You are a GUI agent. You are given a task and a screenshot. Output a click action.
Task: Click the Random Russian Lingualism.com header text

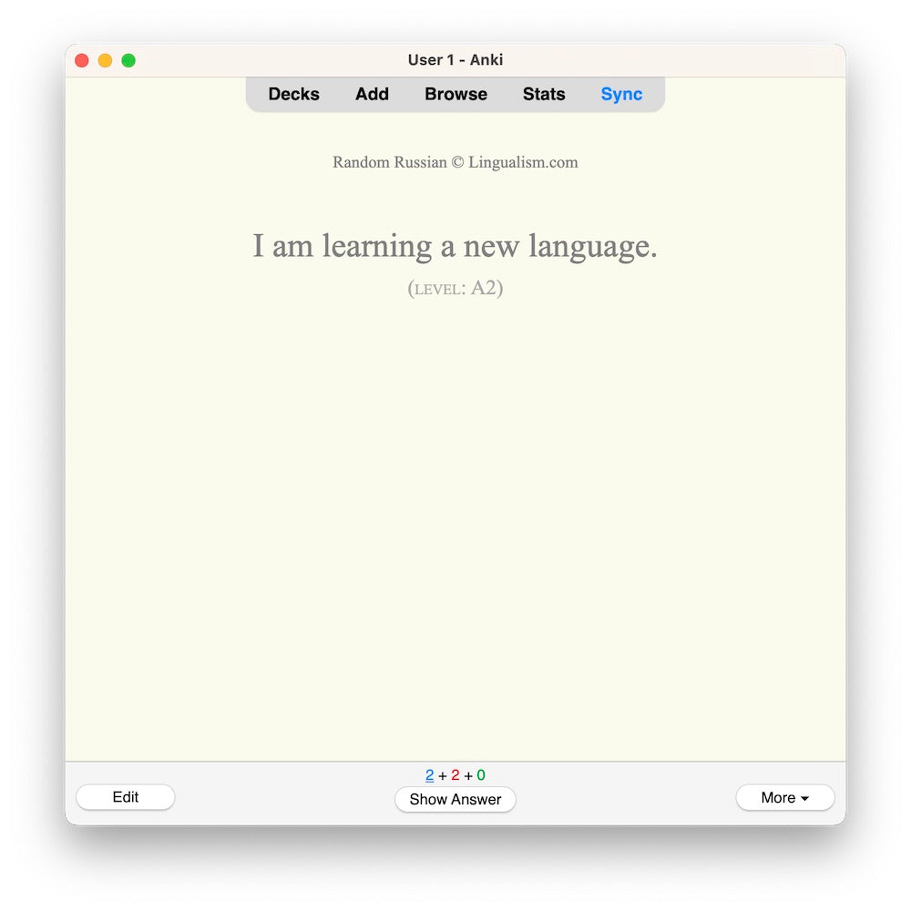(x=455, y=162)
